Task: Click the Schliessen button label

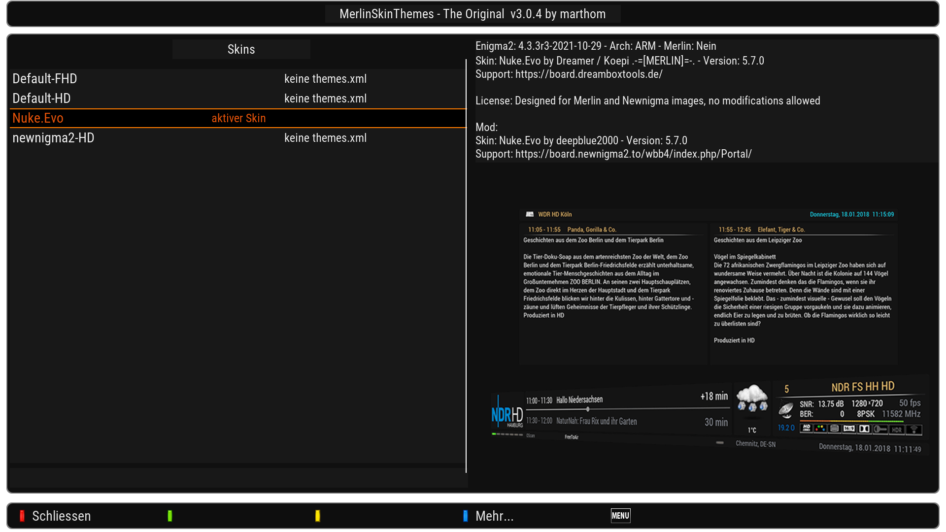Action: 61,516
